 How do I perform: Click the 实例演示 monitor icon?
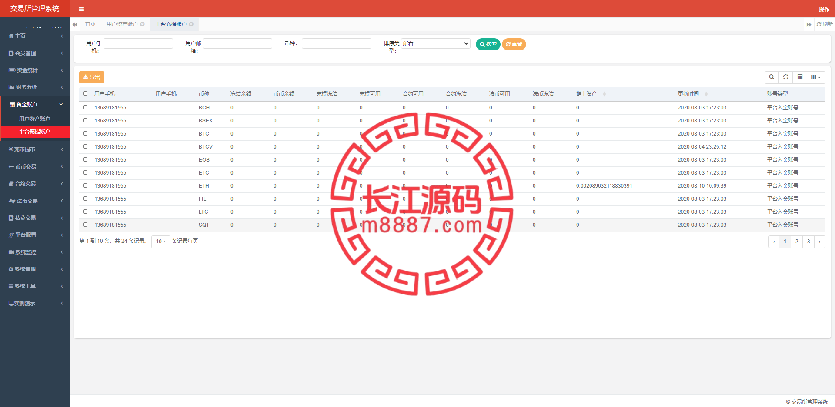[x=11, y=304]
